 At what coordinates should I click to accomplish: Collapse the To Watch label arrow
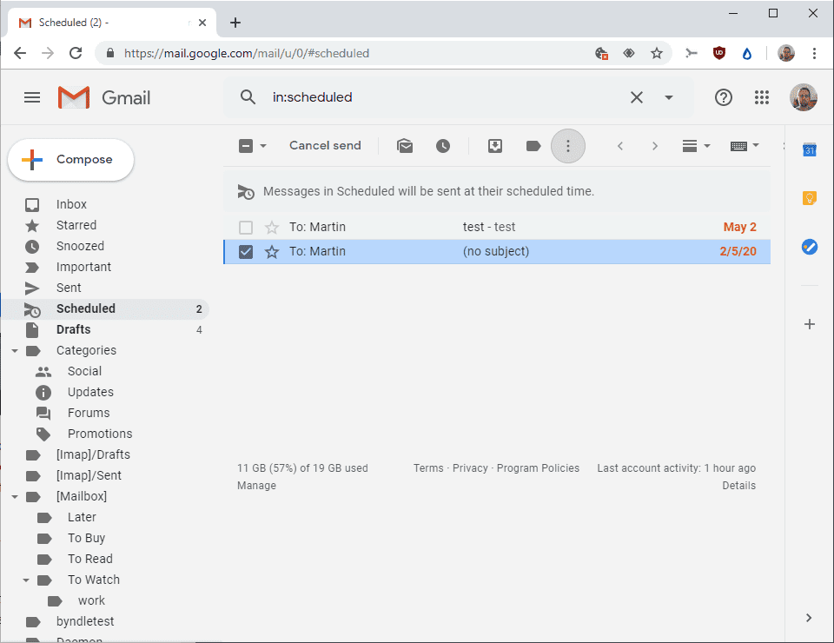26,580
